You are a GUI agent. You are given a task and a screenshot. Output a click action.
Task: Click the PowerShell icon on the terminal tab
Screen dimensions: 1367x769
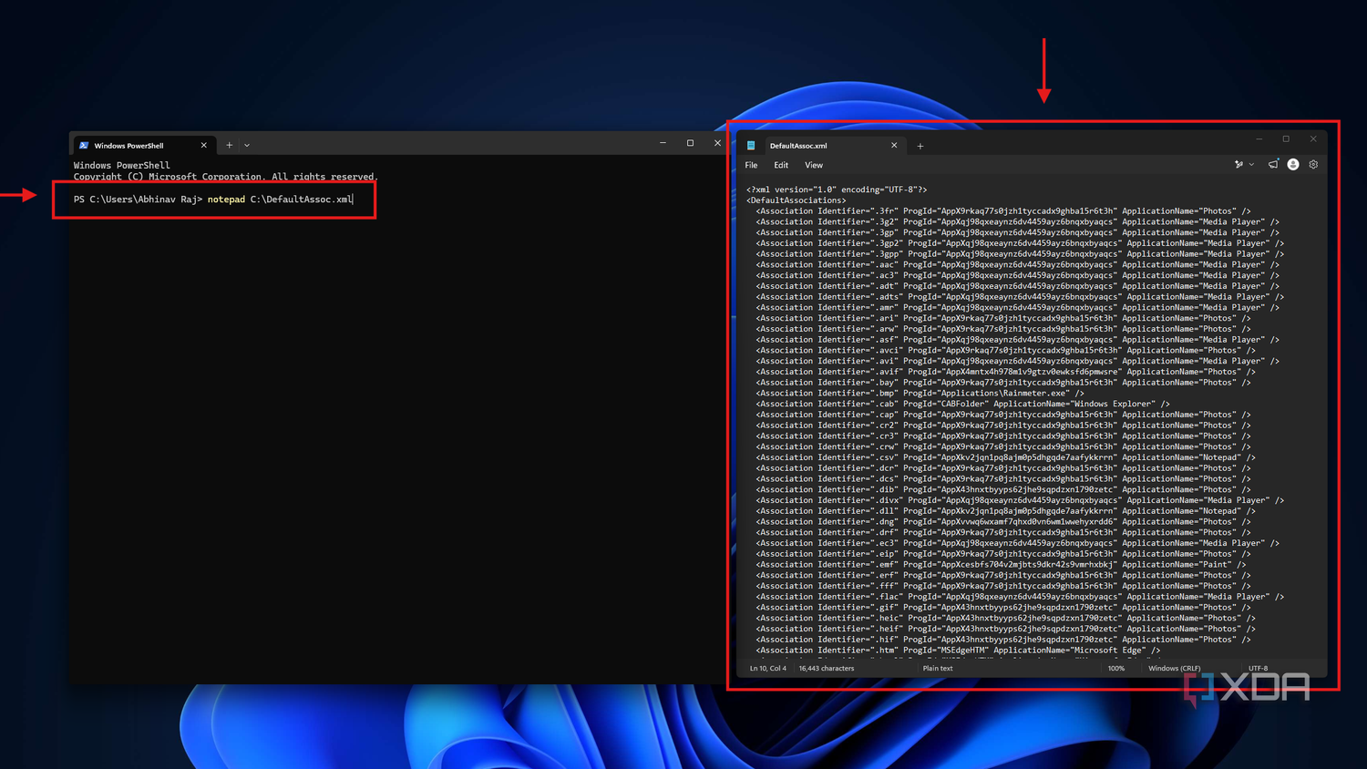[84, 146]
